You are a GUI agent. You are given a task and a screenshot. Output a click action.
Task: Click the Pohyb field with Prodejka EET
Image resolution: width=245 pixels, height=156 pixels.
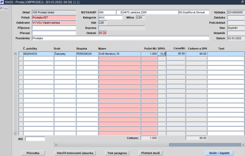pyautogui.click(x=54, y=17)
